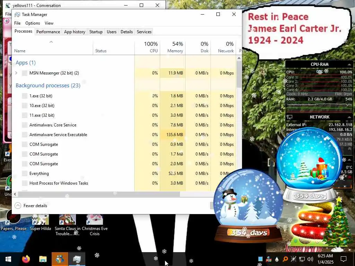Expand the MSN Messenger process group
The height and width of the screenshot is (266, 355).
[16, 73]
